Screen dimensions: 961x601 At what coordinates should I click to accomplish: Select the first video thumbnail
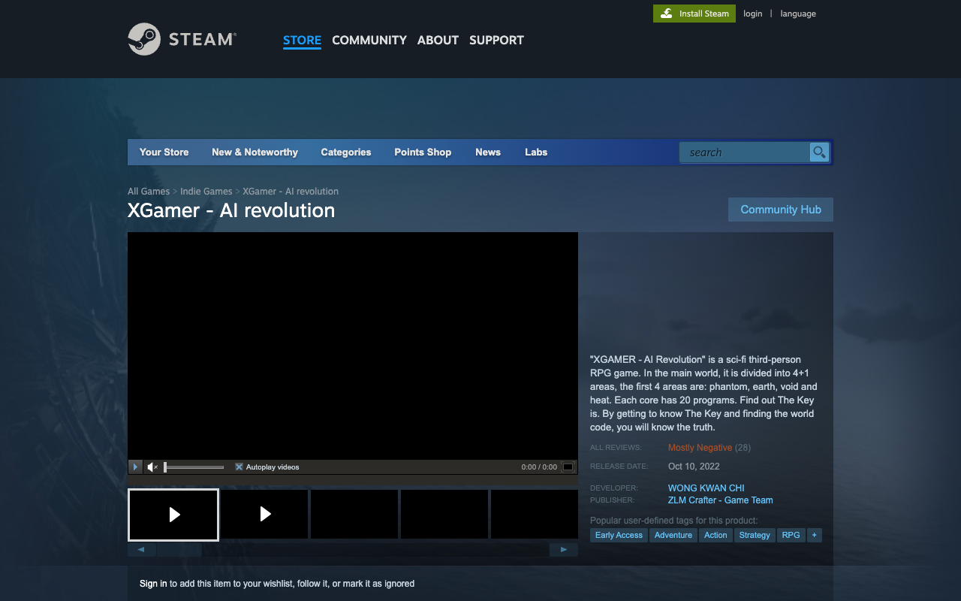(x=173, y=515)
